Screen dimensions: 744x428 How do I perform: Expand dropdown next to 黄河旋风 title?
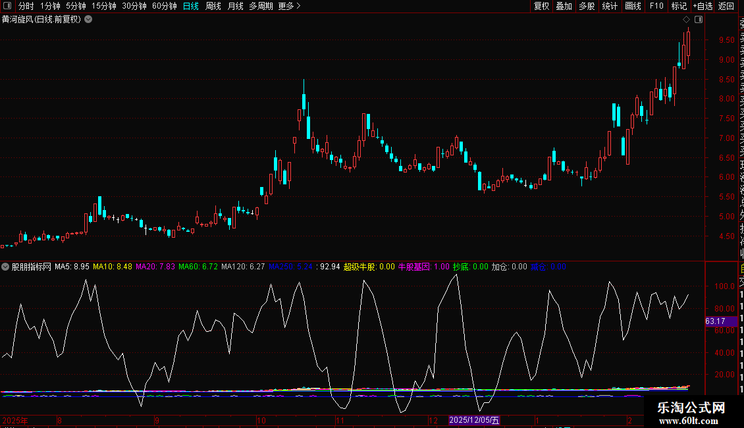[x=88, y=20]
